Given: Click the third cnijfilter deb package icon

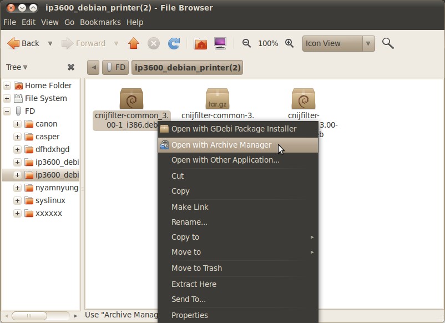Looking at the screenshot, I should [304, 98].
